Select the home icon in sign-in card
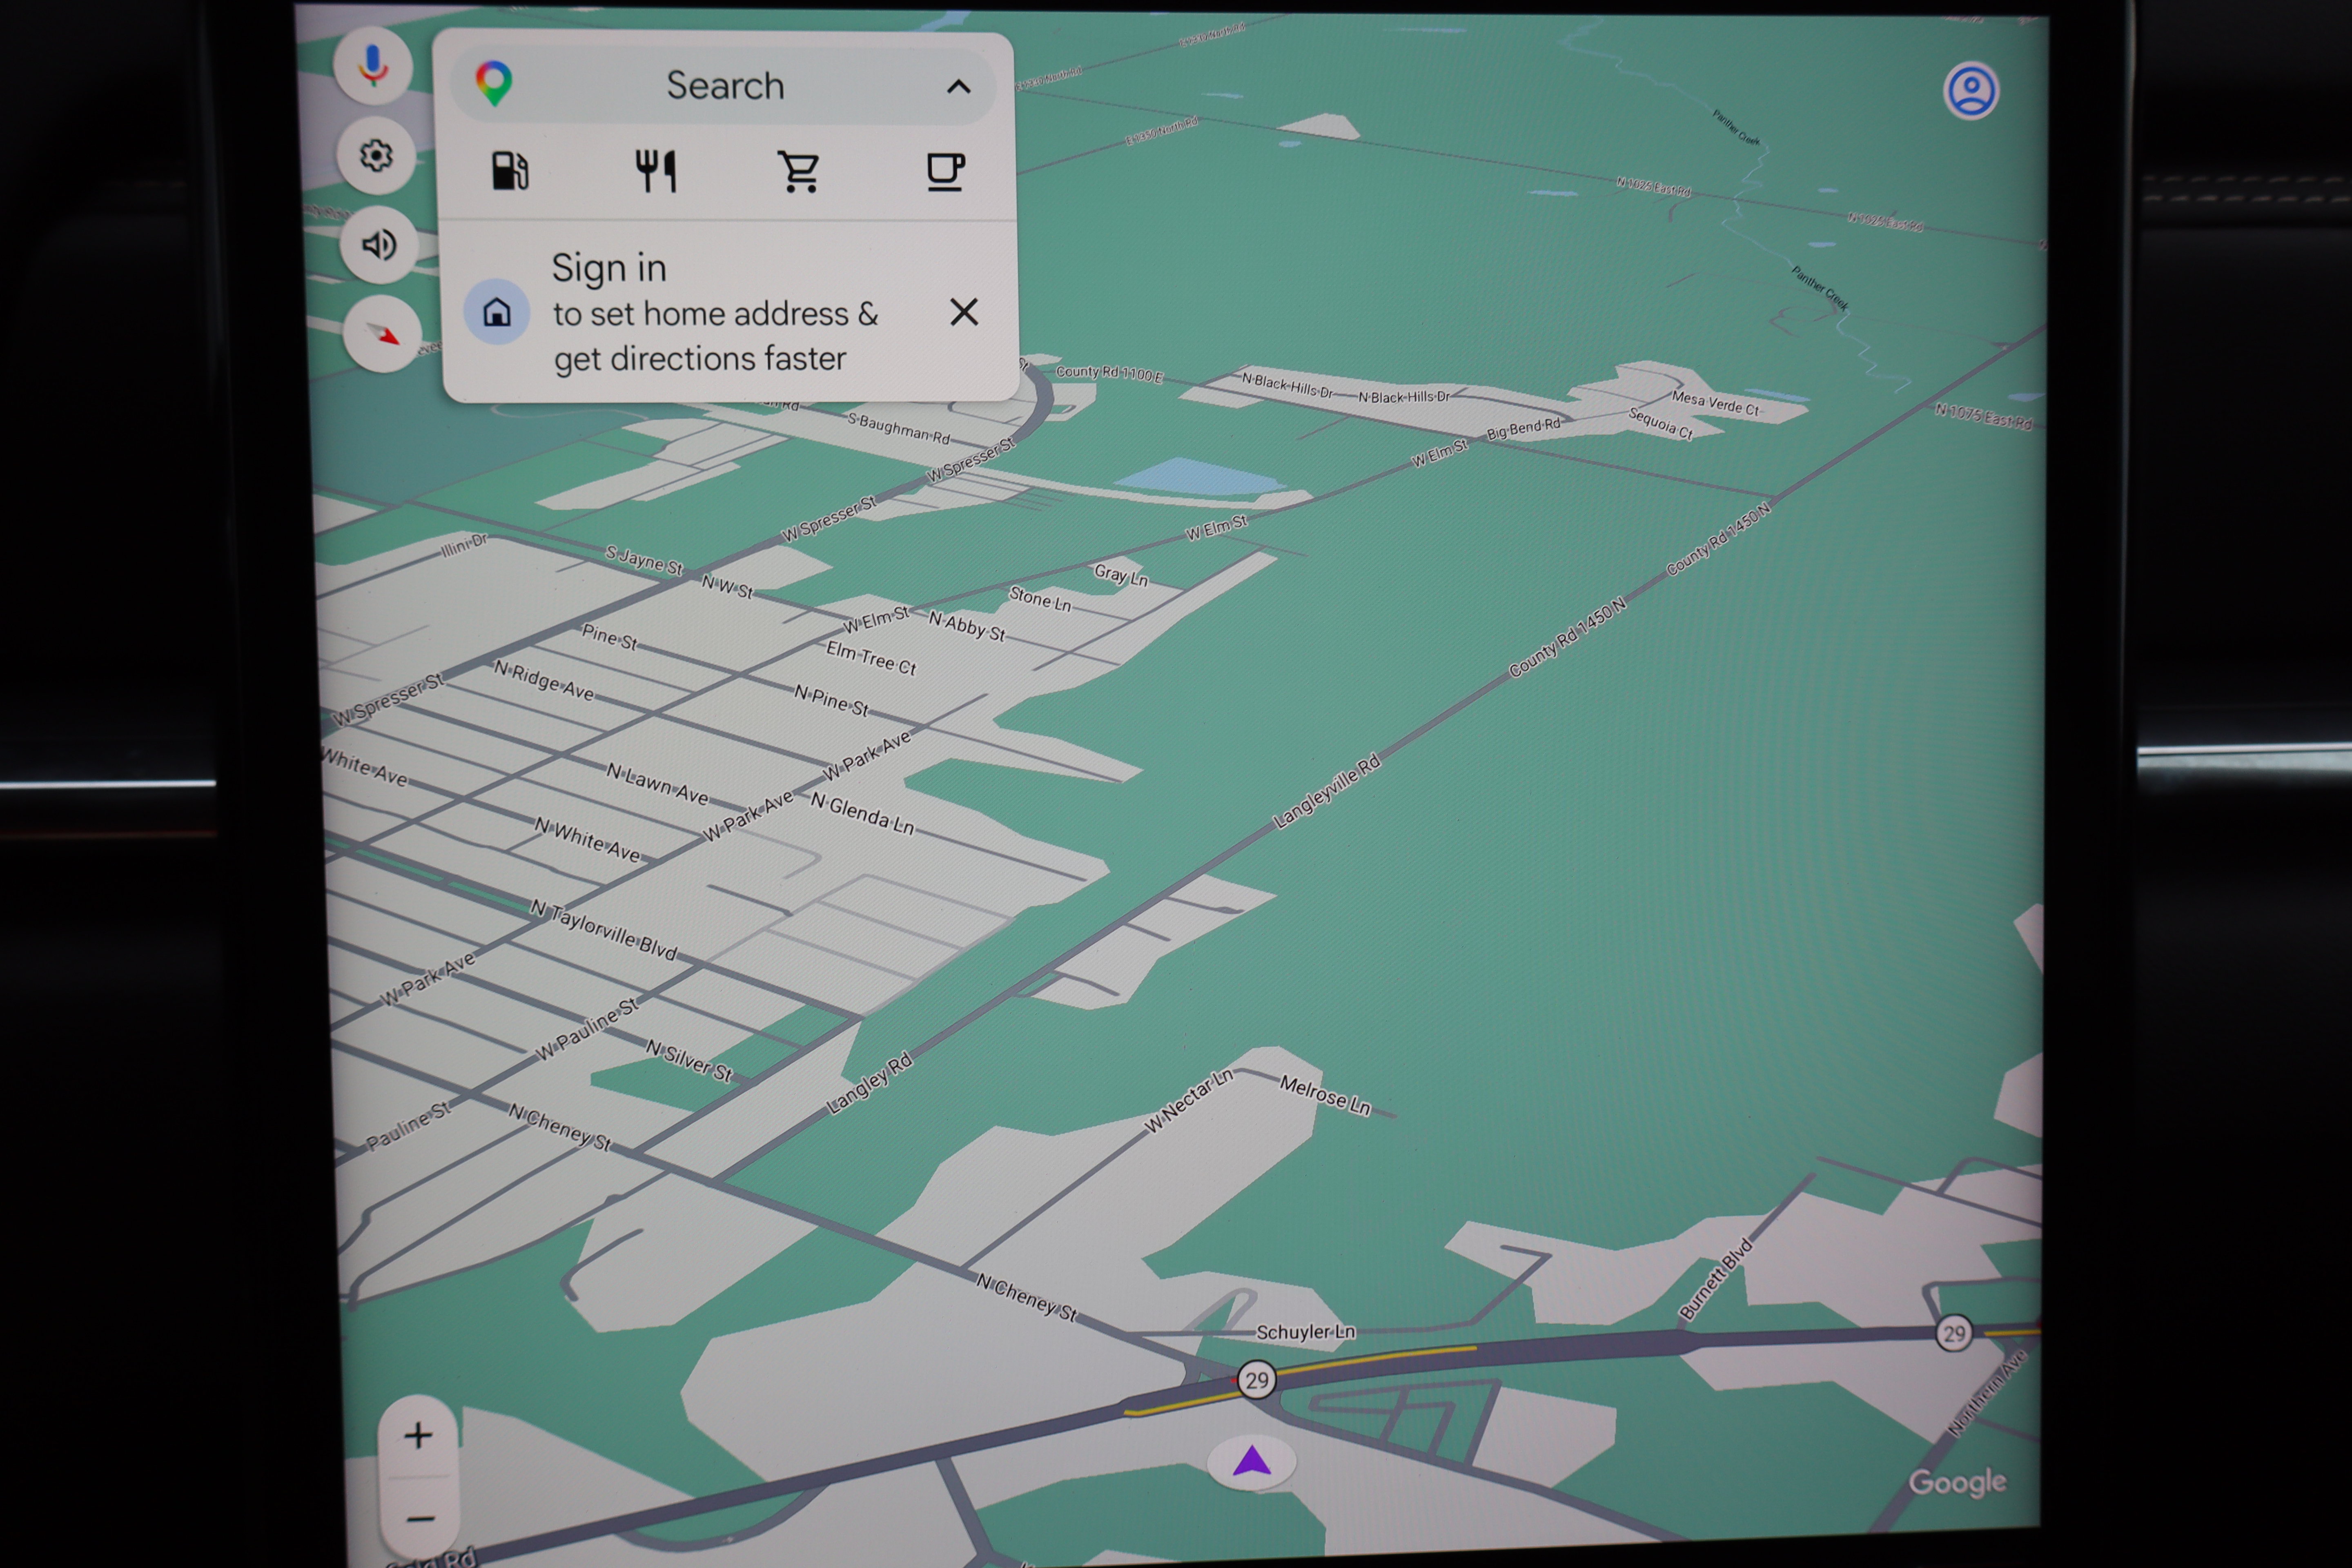This screenshot has width=2352, height=1568. (x=497, y=312)
